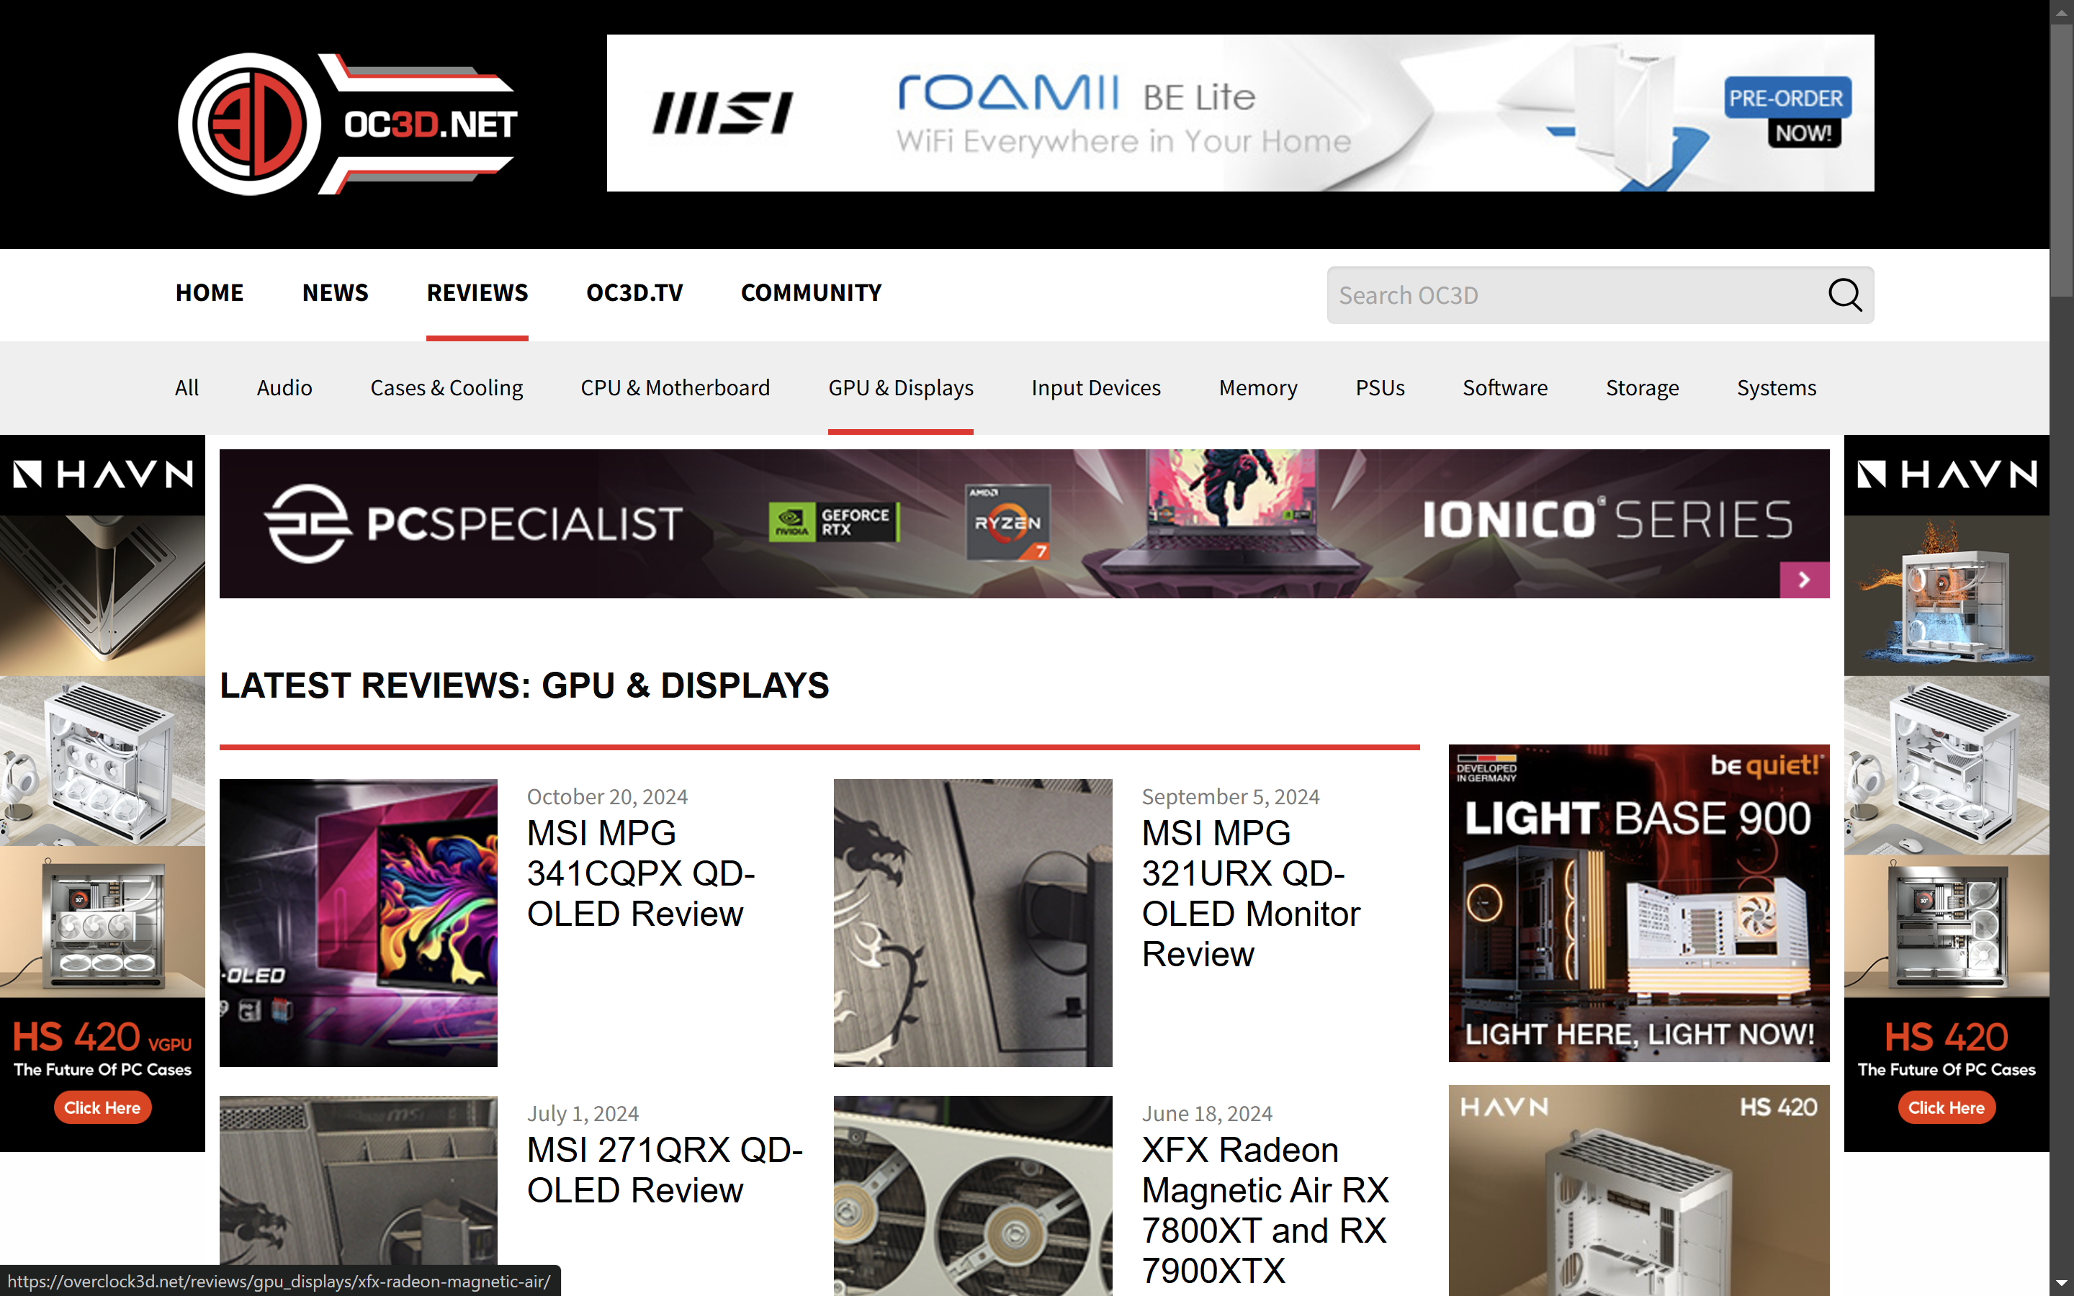
Task: Select the Audio category tab
Action: click(284, 387)
